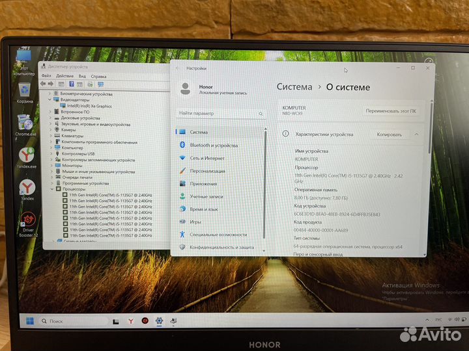Click the search magnifier in settings search box
The width and height of the screenshot is (469, 351).
261,113
